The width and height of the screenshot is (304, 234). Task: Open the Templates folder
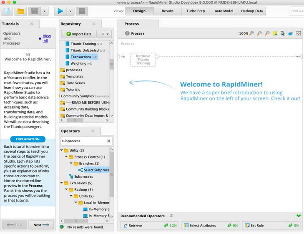pos(72,76)
